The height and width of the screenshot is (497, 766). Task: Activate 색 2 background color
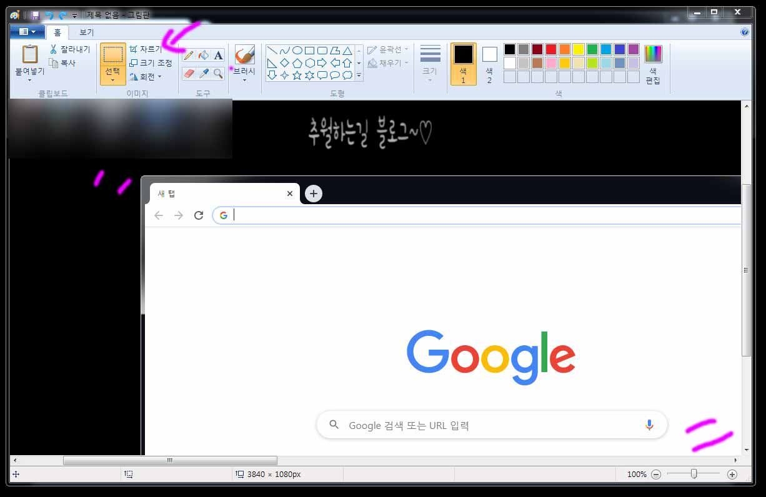coord(489,64)
